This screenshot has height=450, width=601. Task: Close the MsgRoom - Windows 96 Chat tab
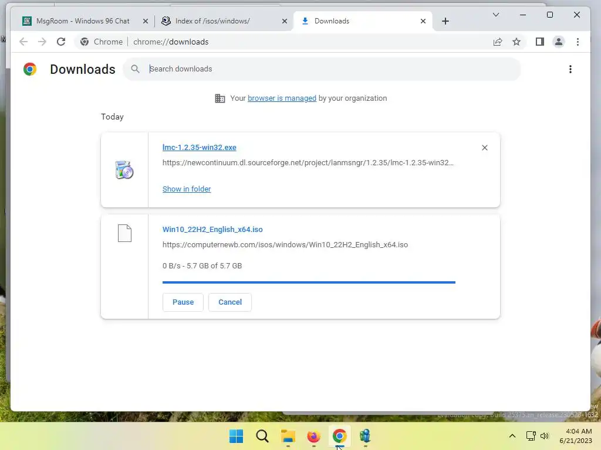146,21
